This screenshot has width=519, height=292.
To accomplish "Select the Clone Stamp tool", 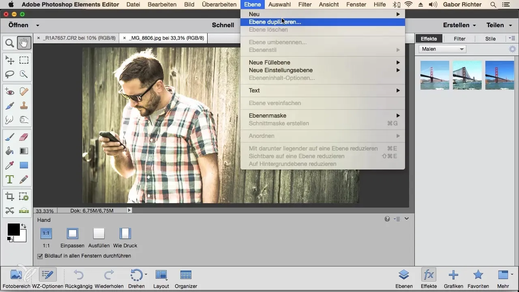I will (24, 106).
